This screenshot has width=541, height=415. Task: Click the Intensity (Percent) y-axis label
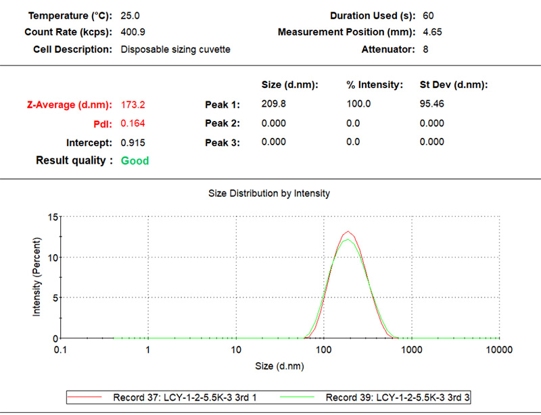(x=37, y=277)
